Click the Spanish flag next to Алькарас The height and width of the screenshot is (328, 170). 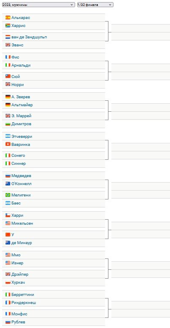click(8, 18)
